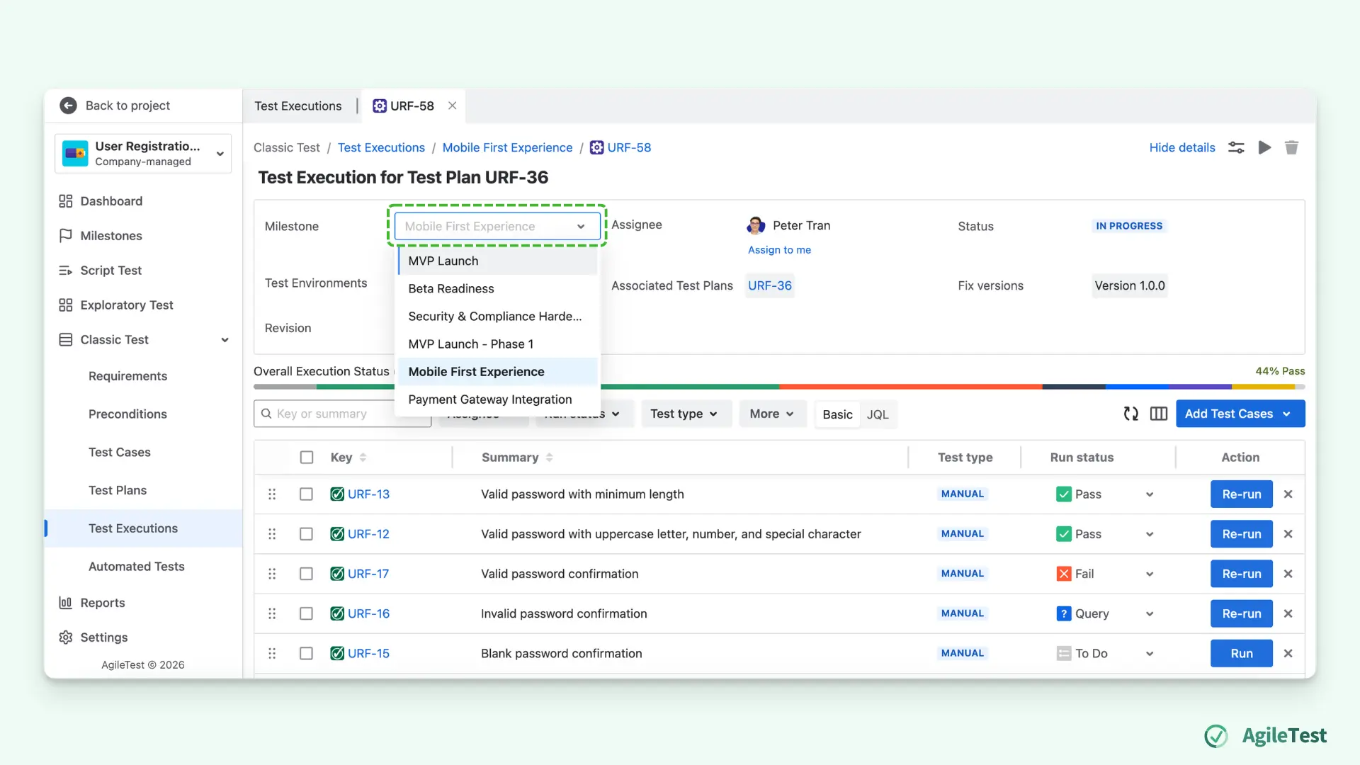Delete the test execution via trash icon

[1291, 147]
